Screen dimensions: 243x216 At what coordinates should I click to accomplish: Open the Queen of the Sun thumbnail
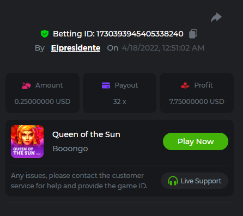point(27,141)
